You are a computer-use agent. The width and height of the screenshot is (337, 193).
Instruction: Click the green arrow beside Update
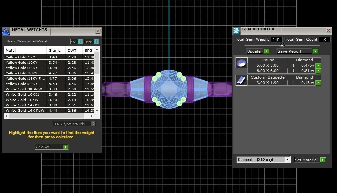pos(267,51)
